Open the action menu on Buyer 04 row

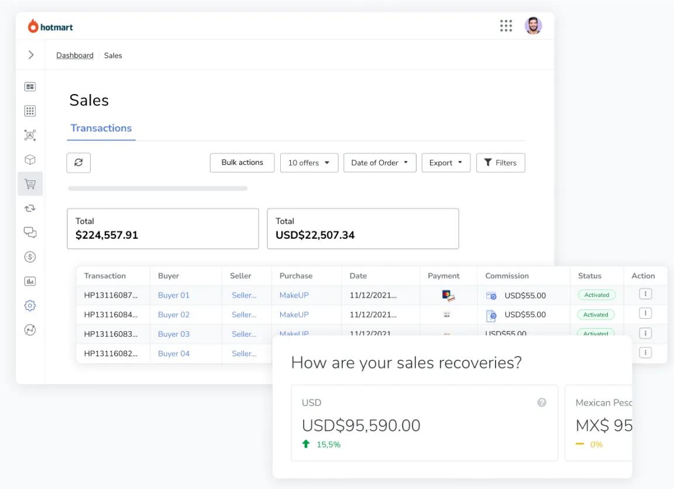point(645,352)
